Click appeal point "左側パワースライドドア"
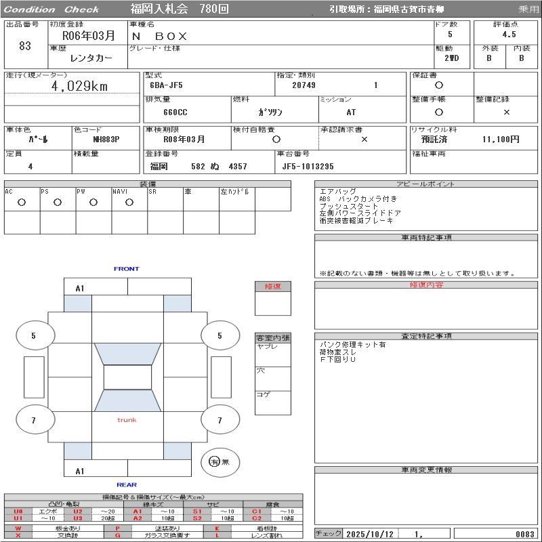The height and width of the screenshot is (542, 542). (360, 213)
